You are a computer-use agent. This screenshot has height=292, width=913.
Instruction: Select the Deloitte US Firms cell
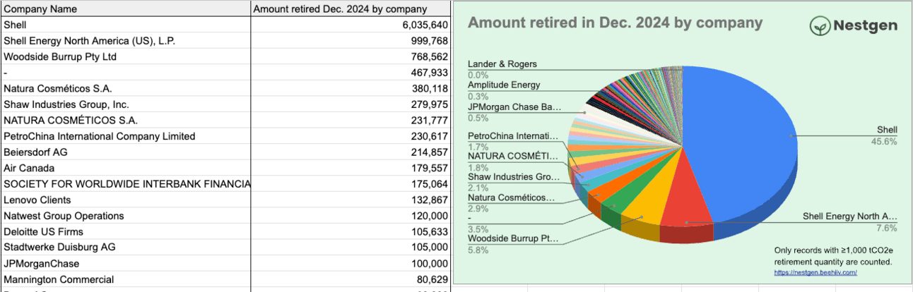[126, 231]
